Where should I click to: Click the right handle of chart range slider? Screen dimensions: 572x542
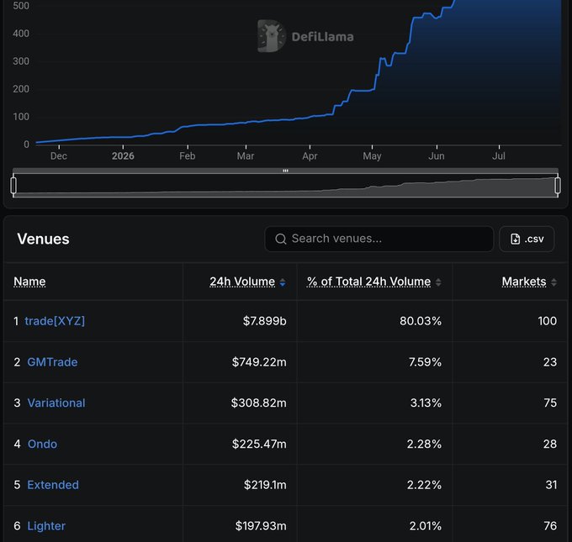pos(558,185)
